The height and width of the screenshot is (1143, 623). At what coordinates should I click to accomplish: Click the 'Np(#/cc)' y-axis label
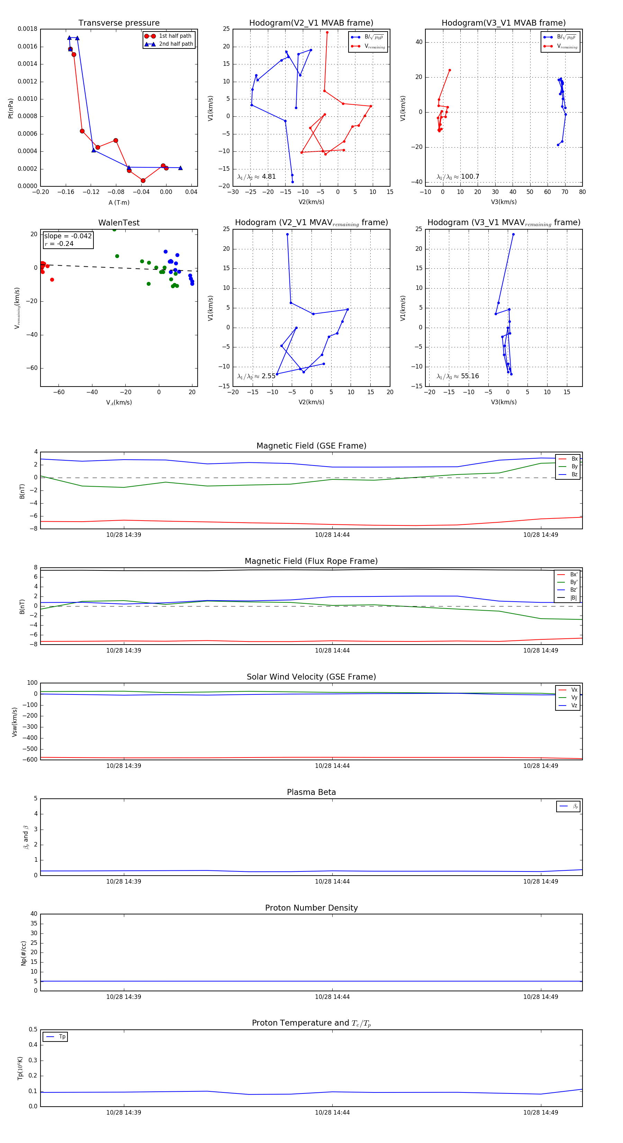[x=24, y=953]
